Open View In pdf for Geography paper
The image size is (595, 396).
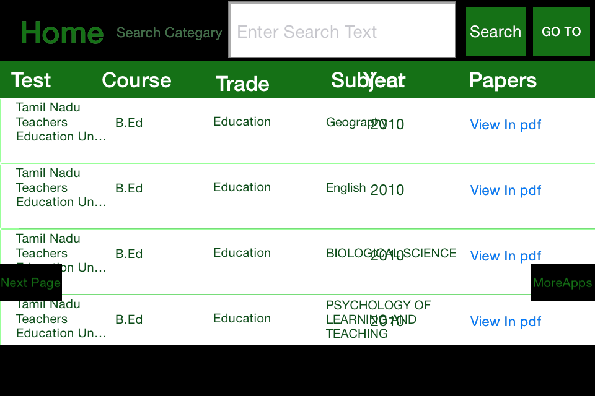[x=506, y=124]
